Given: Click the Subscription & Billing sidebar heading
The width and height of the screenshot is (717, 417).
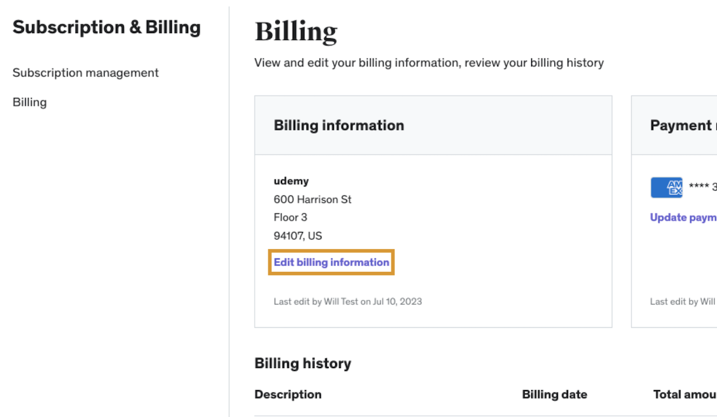Looking at the screenshot, I should coord(106,27).
